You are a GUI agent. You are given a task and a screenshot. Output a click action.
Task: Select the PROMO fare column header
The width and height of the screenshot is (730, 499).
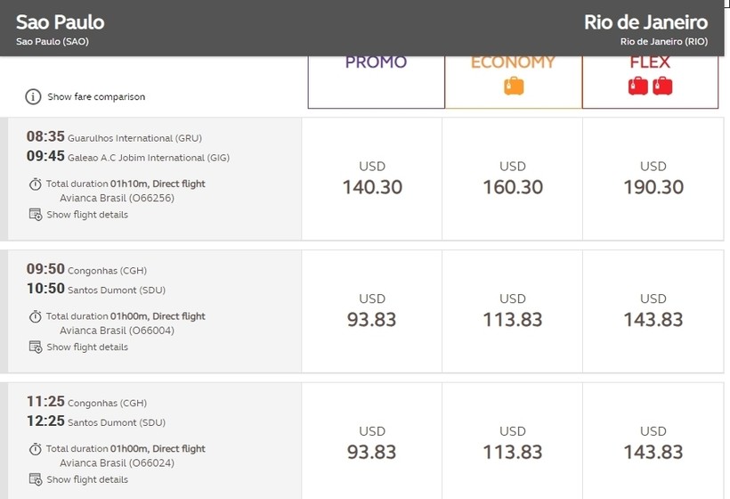click(x=377, y=82)
